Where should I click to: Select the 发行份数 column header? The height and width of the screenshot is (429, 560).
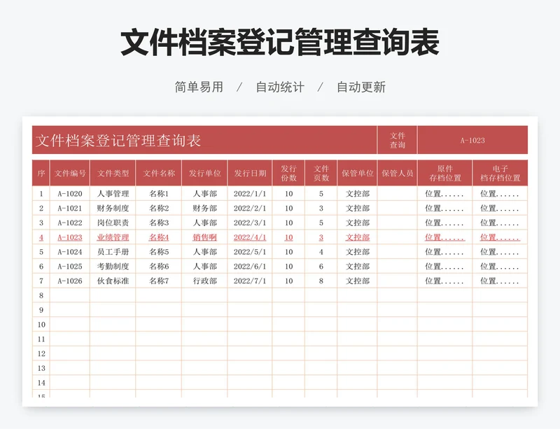288,174
